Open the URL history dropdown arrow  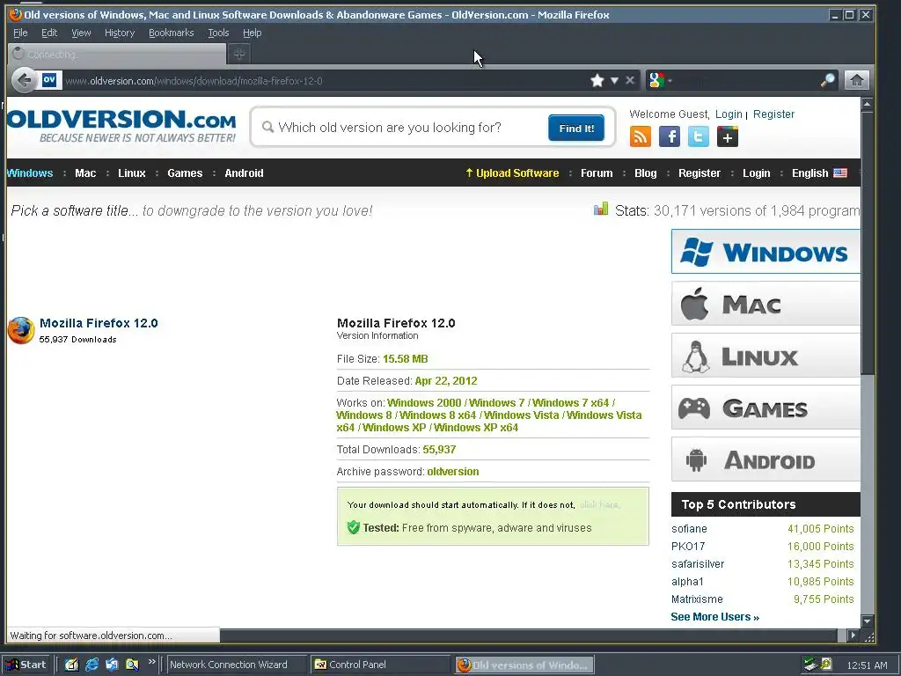[x=614, y=80]
